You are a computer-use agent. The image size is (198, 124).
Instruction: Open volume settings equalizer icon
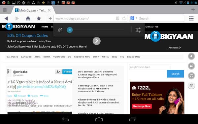[x=138, y=30]
